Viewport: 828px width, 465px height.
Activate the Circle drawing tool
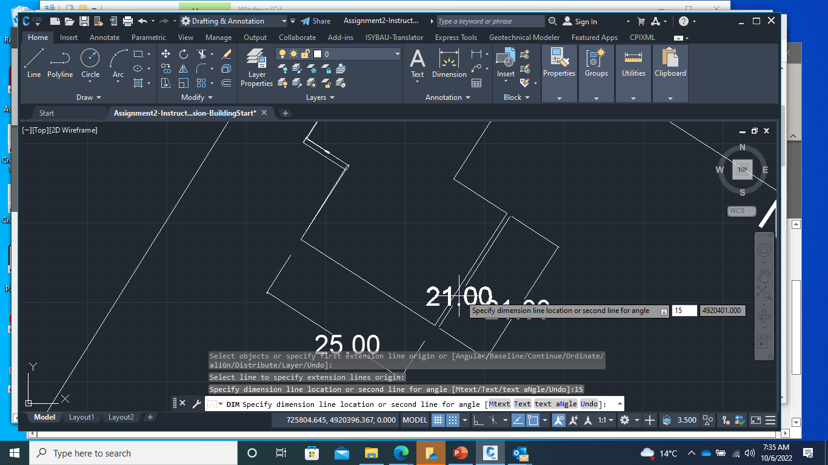[90, 61]
